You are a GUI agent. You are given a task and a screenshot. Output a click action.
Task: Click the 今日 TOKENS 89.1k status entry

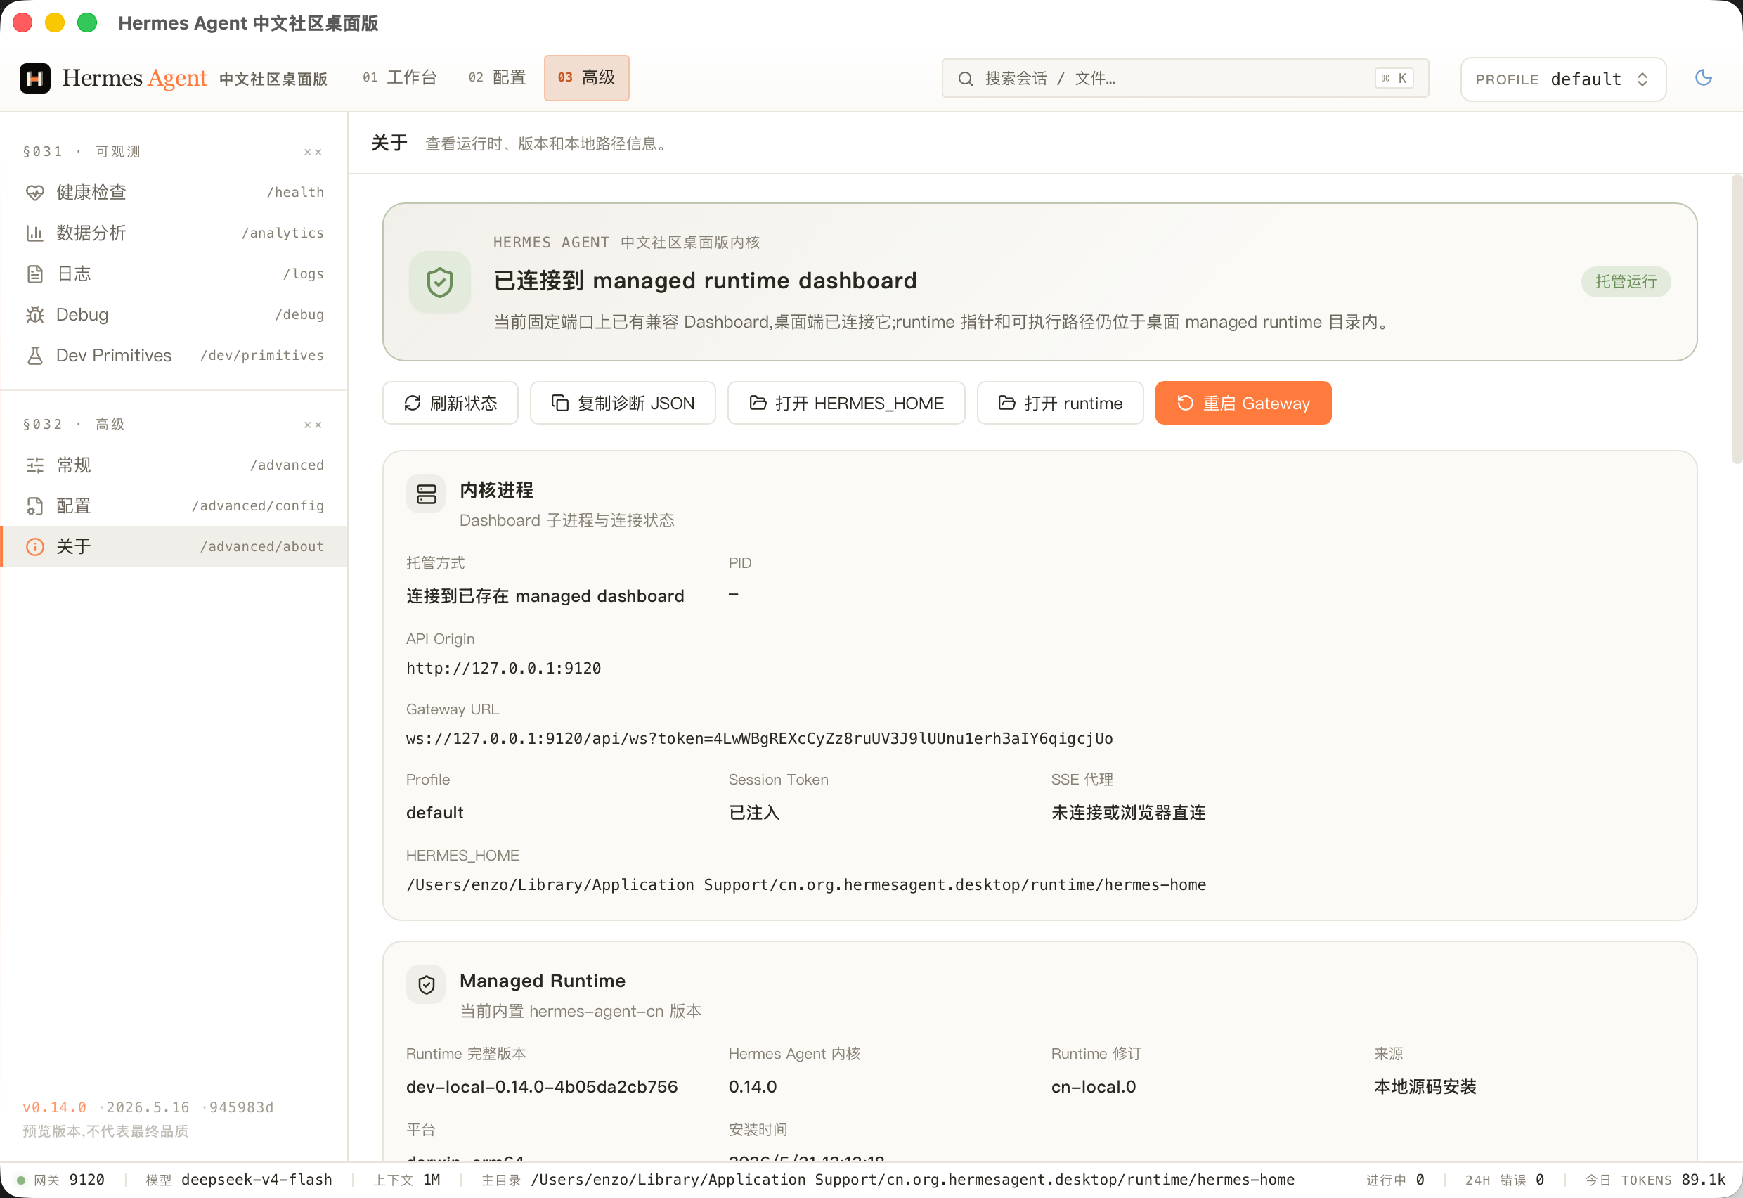pos(1654,1180)
